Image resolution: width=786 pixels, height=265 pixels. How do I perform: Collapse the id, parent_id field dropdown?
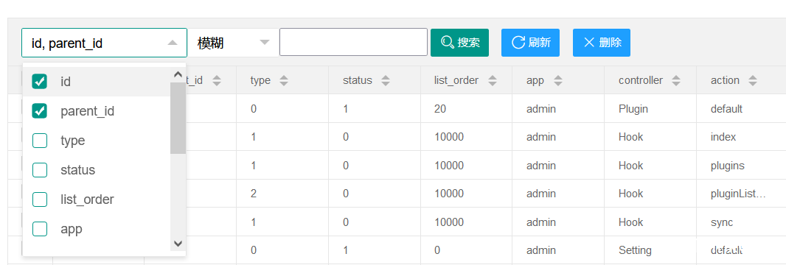click(x=104, y=43)
